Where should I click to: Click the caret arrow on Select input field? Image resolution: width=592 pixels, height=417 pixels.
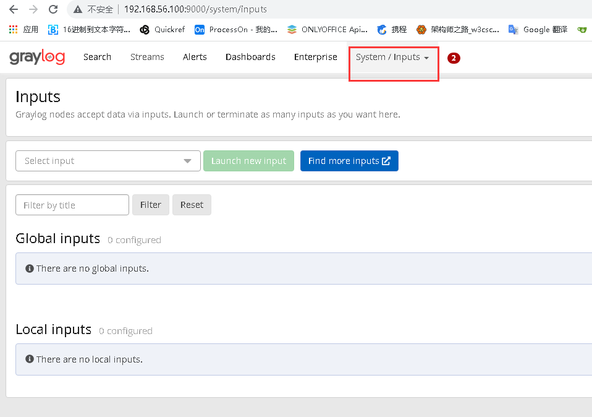click(187, 161)
